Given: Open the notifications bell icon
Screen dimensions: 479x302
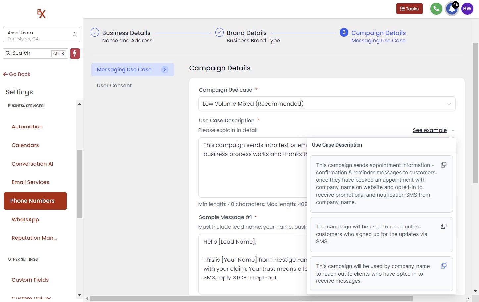Looking at the screenshot, I should tap(452, 9).
